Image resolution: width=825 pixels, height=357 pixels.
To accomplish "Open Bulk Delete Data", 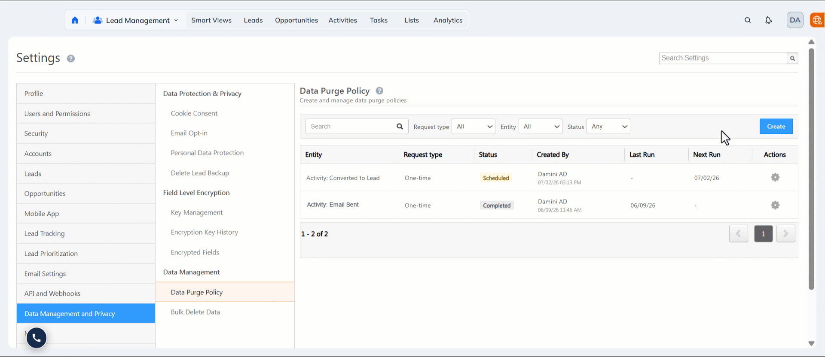I will (195, 312).
